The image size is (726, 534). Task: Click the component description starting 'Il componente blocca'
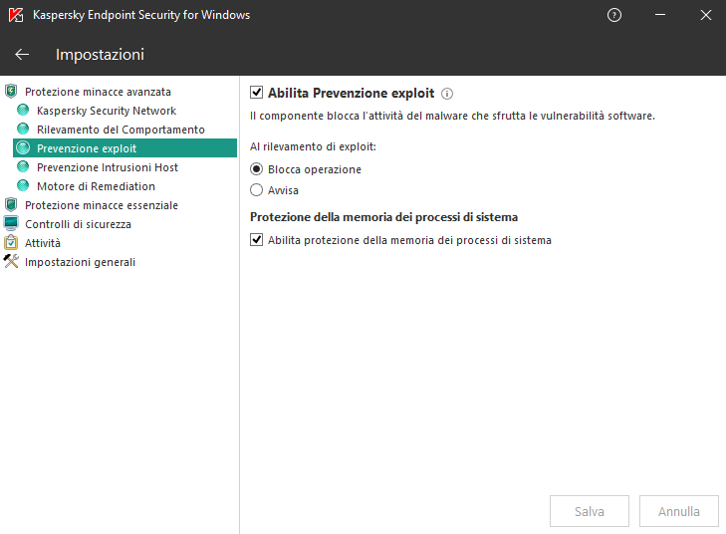coord(452,116)
